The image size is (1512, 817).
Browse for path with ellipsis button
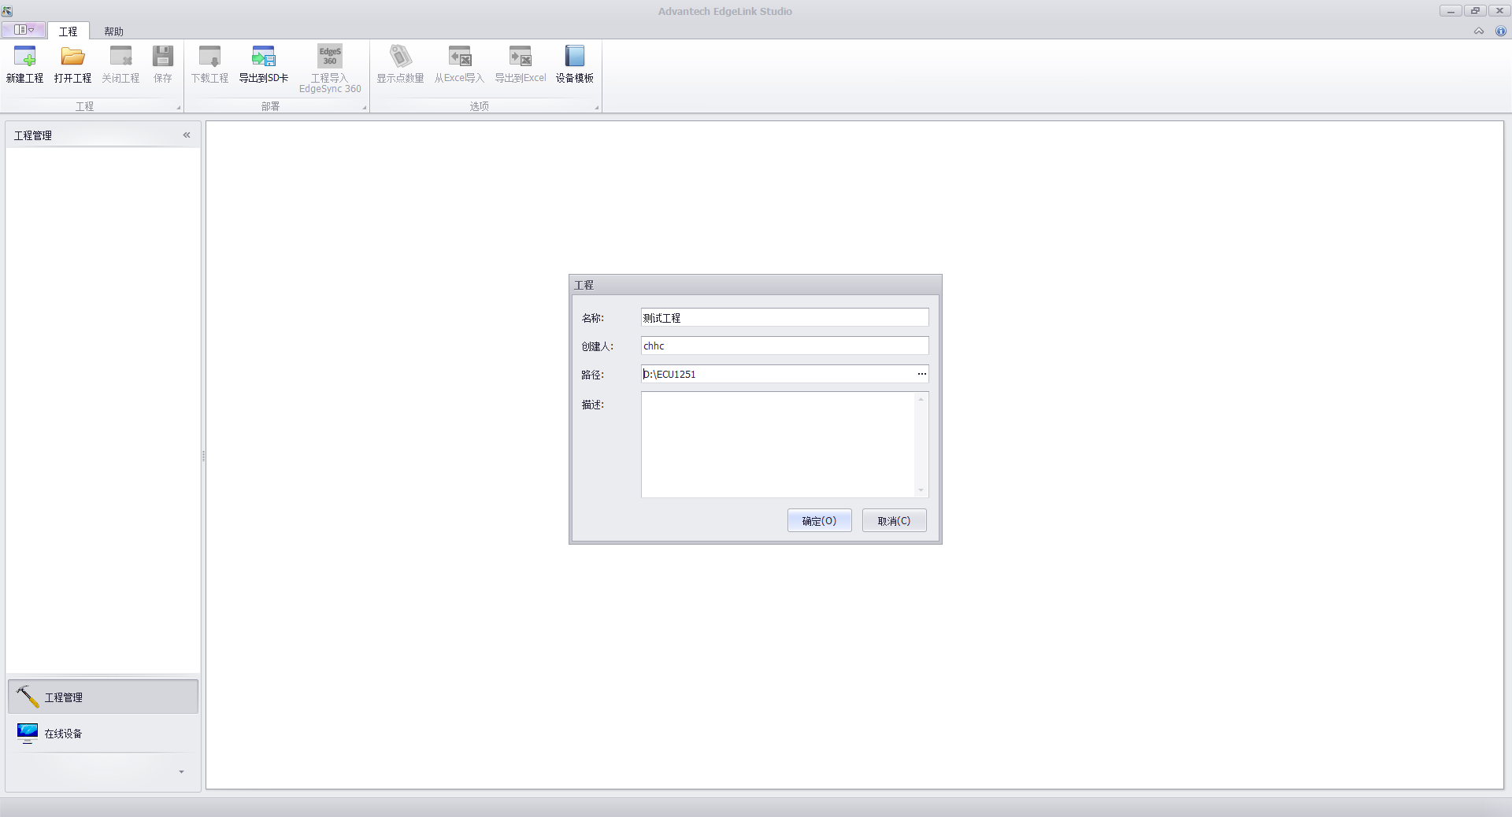(922, 374)
